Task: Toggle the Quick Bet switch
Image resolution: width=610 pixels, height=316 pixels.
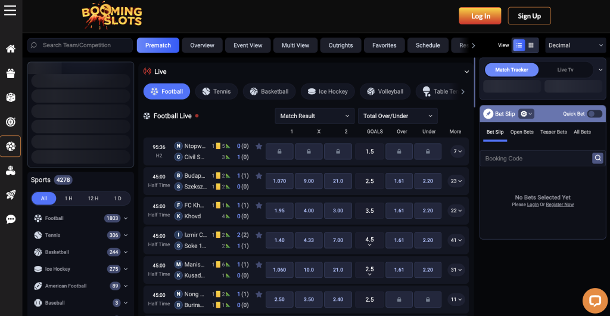Action: point(595,114)
